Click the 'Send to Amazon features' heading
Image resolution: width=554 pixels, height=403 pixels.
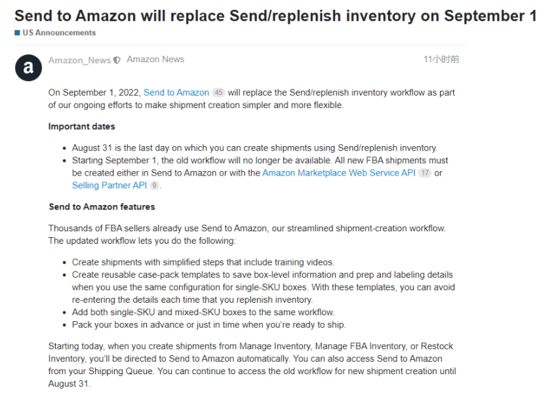[x=102, y=207]
